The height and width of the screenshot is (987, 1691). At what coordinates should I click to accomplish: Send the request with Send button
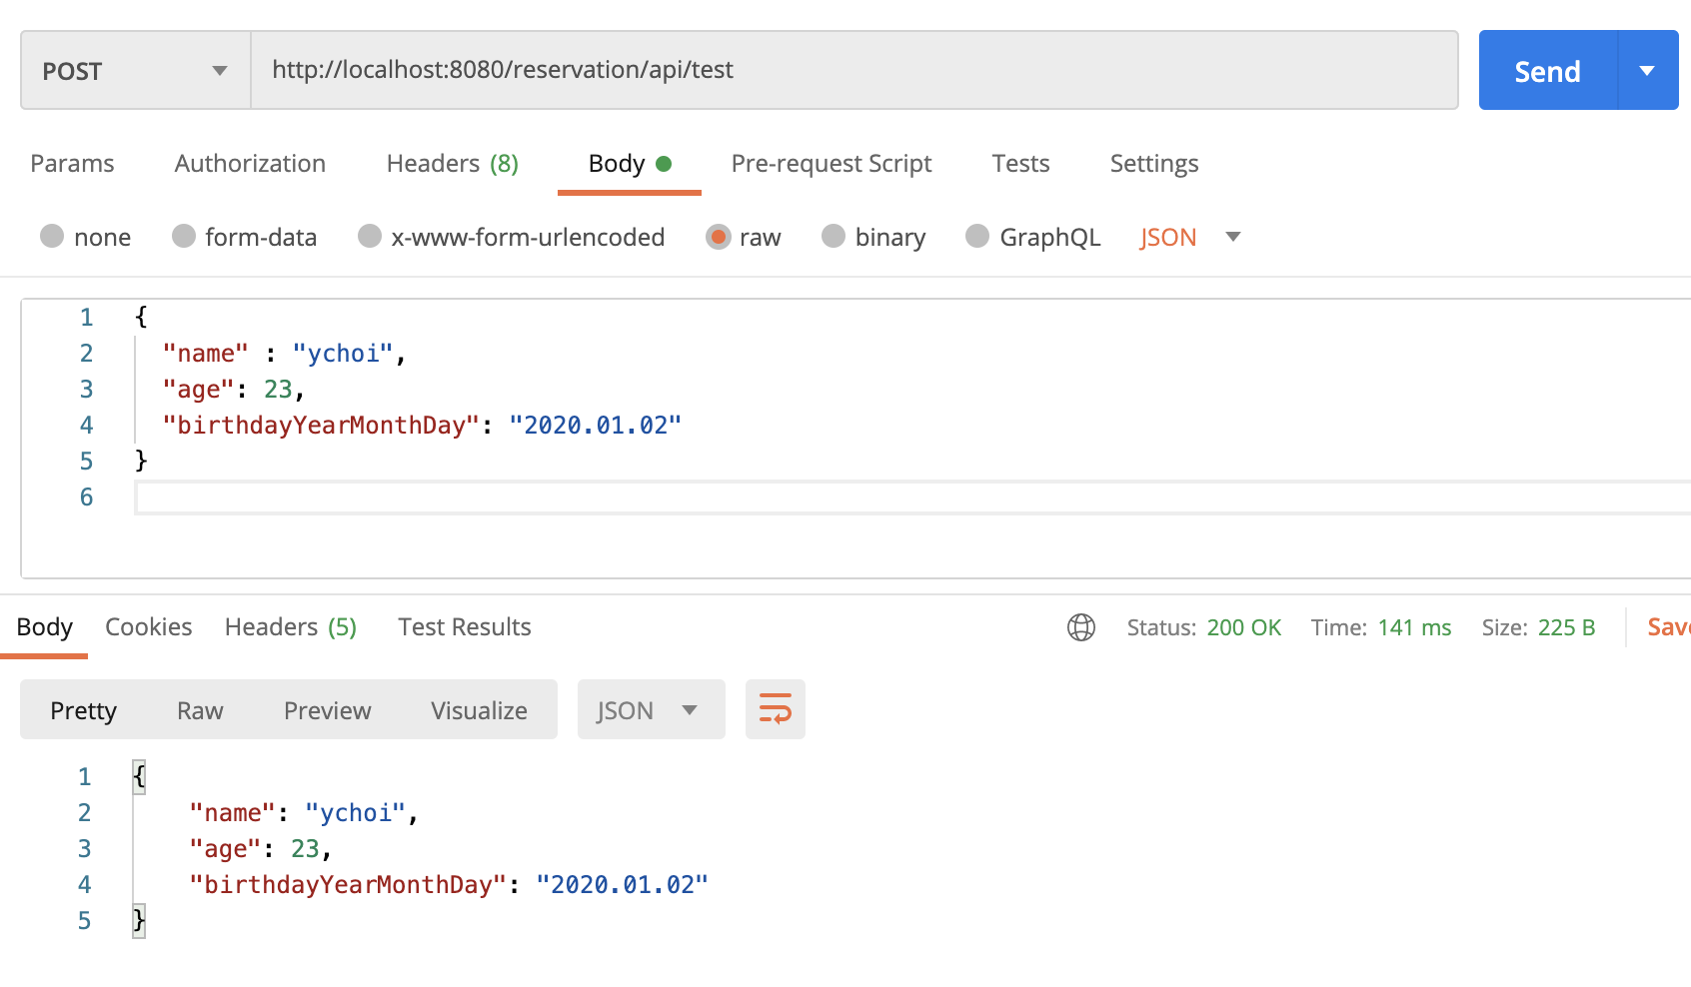(x=1548, y=70)
